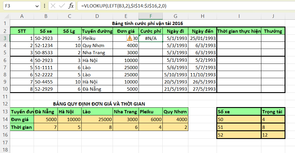The height and width of the screenshot is (153, 295).
Task: Select column C header
Action: pos(70,16)
